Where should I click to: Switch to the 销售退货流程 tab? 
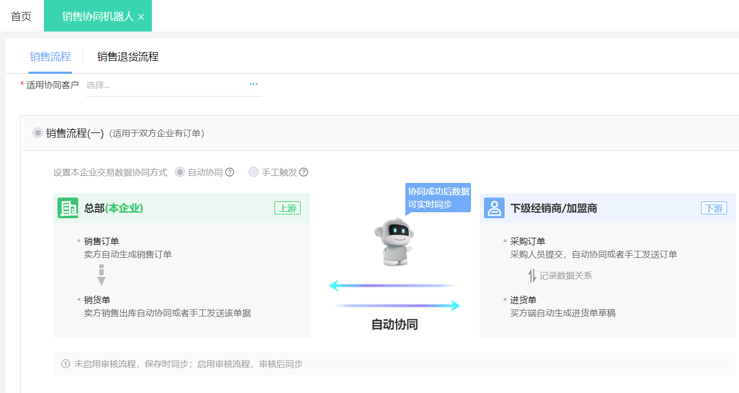tap(128, 56)
